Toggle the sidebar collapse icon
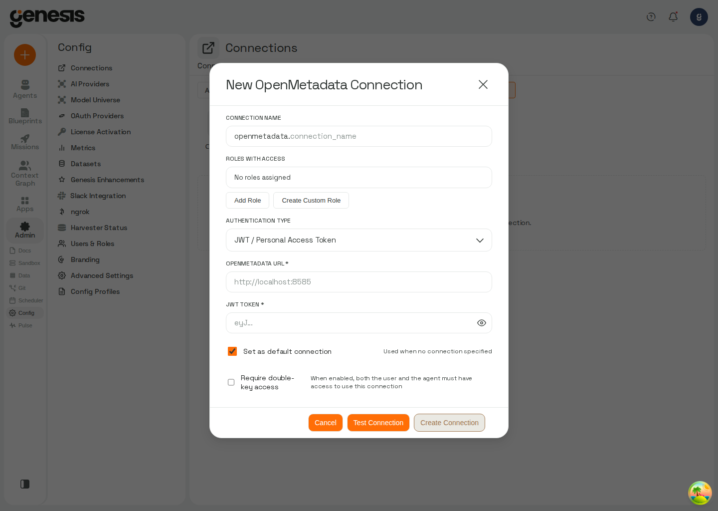This screenshot has height=511, width=718. [25, 484]
